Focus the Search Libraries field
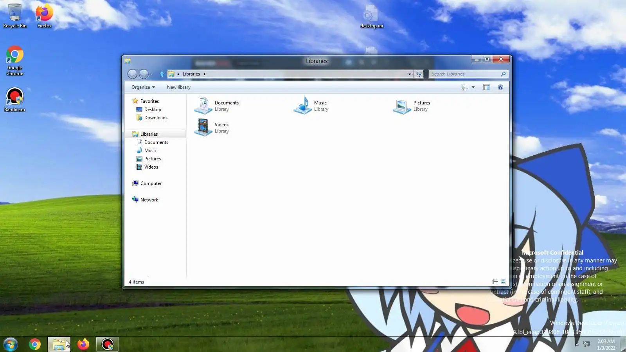The image size is (626, 352). [468, 74]
